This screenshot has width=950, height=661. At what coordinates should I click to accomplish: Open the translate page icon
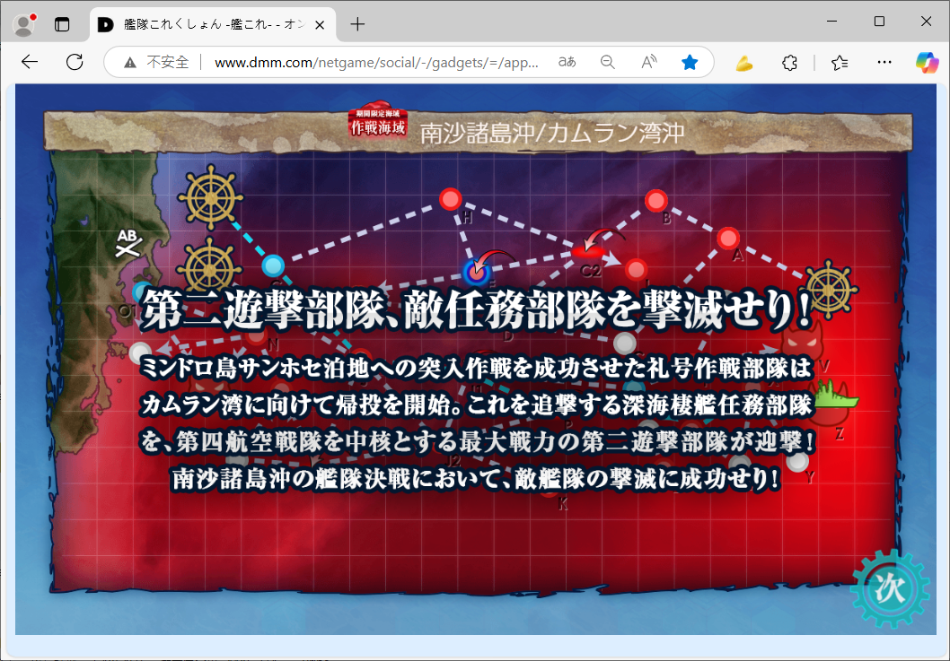coord(567,62)
